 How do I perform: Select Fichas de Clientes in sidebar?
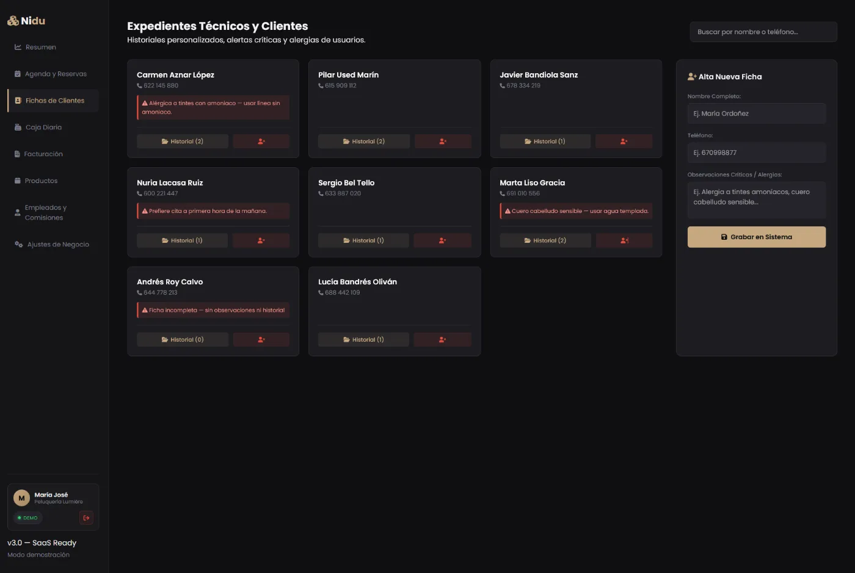click(x=53, y=101)
